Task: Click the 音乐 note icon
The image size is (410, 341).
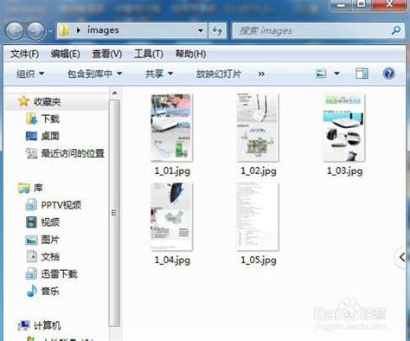Action: coord(32,291)
